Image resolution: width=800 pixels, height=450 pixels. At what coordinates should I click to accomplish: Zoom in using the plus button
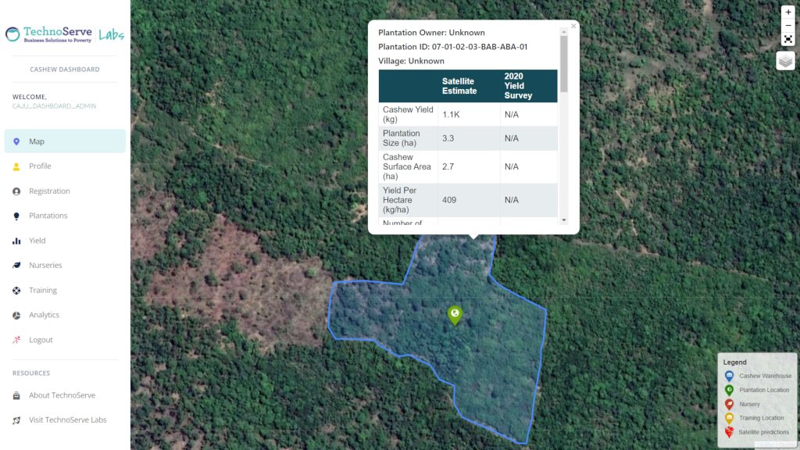tap(787, 12)
